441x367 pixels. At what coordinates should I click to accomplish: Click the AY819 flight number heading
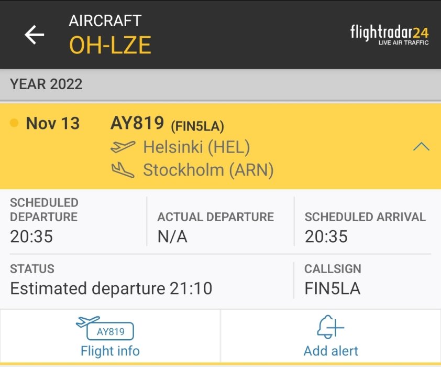point(137,123)
